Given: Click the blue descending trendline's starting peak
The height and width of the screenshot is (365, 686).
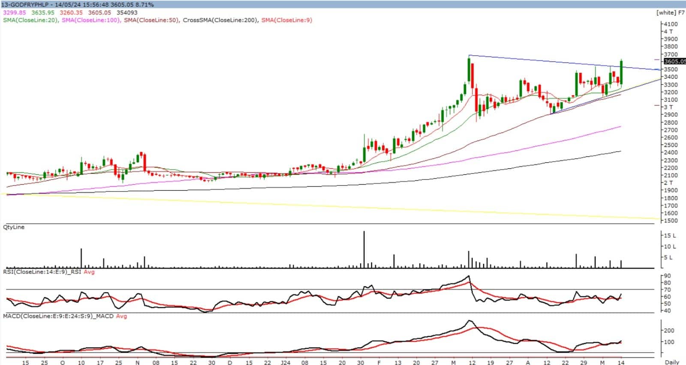Looking at the screenshot, I should (469, 55).
